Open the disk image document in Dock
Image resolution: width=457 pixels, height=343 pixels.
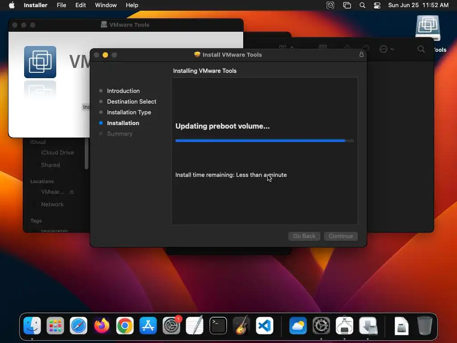point(401,326)
